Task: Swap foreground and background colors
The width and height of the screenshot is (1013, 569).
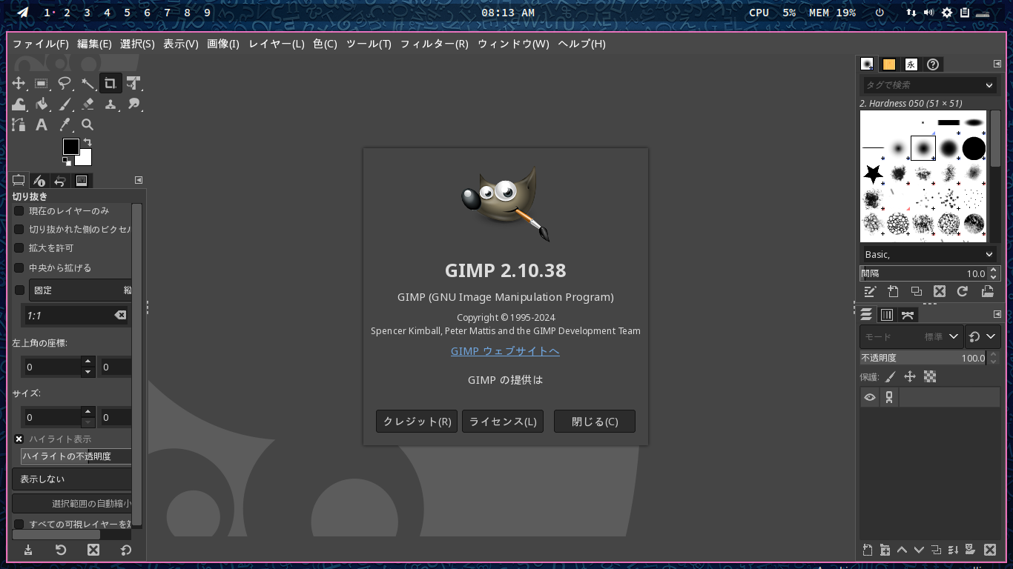Action: click(x=88, y=142)
